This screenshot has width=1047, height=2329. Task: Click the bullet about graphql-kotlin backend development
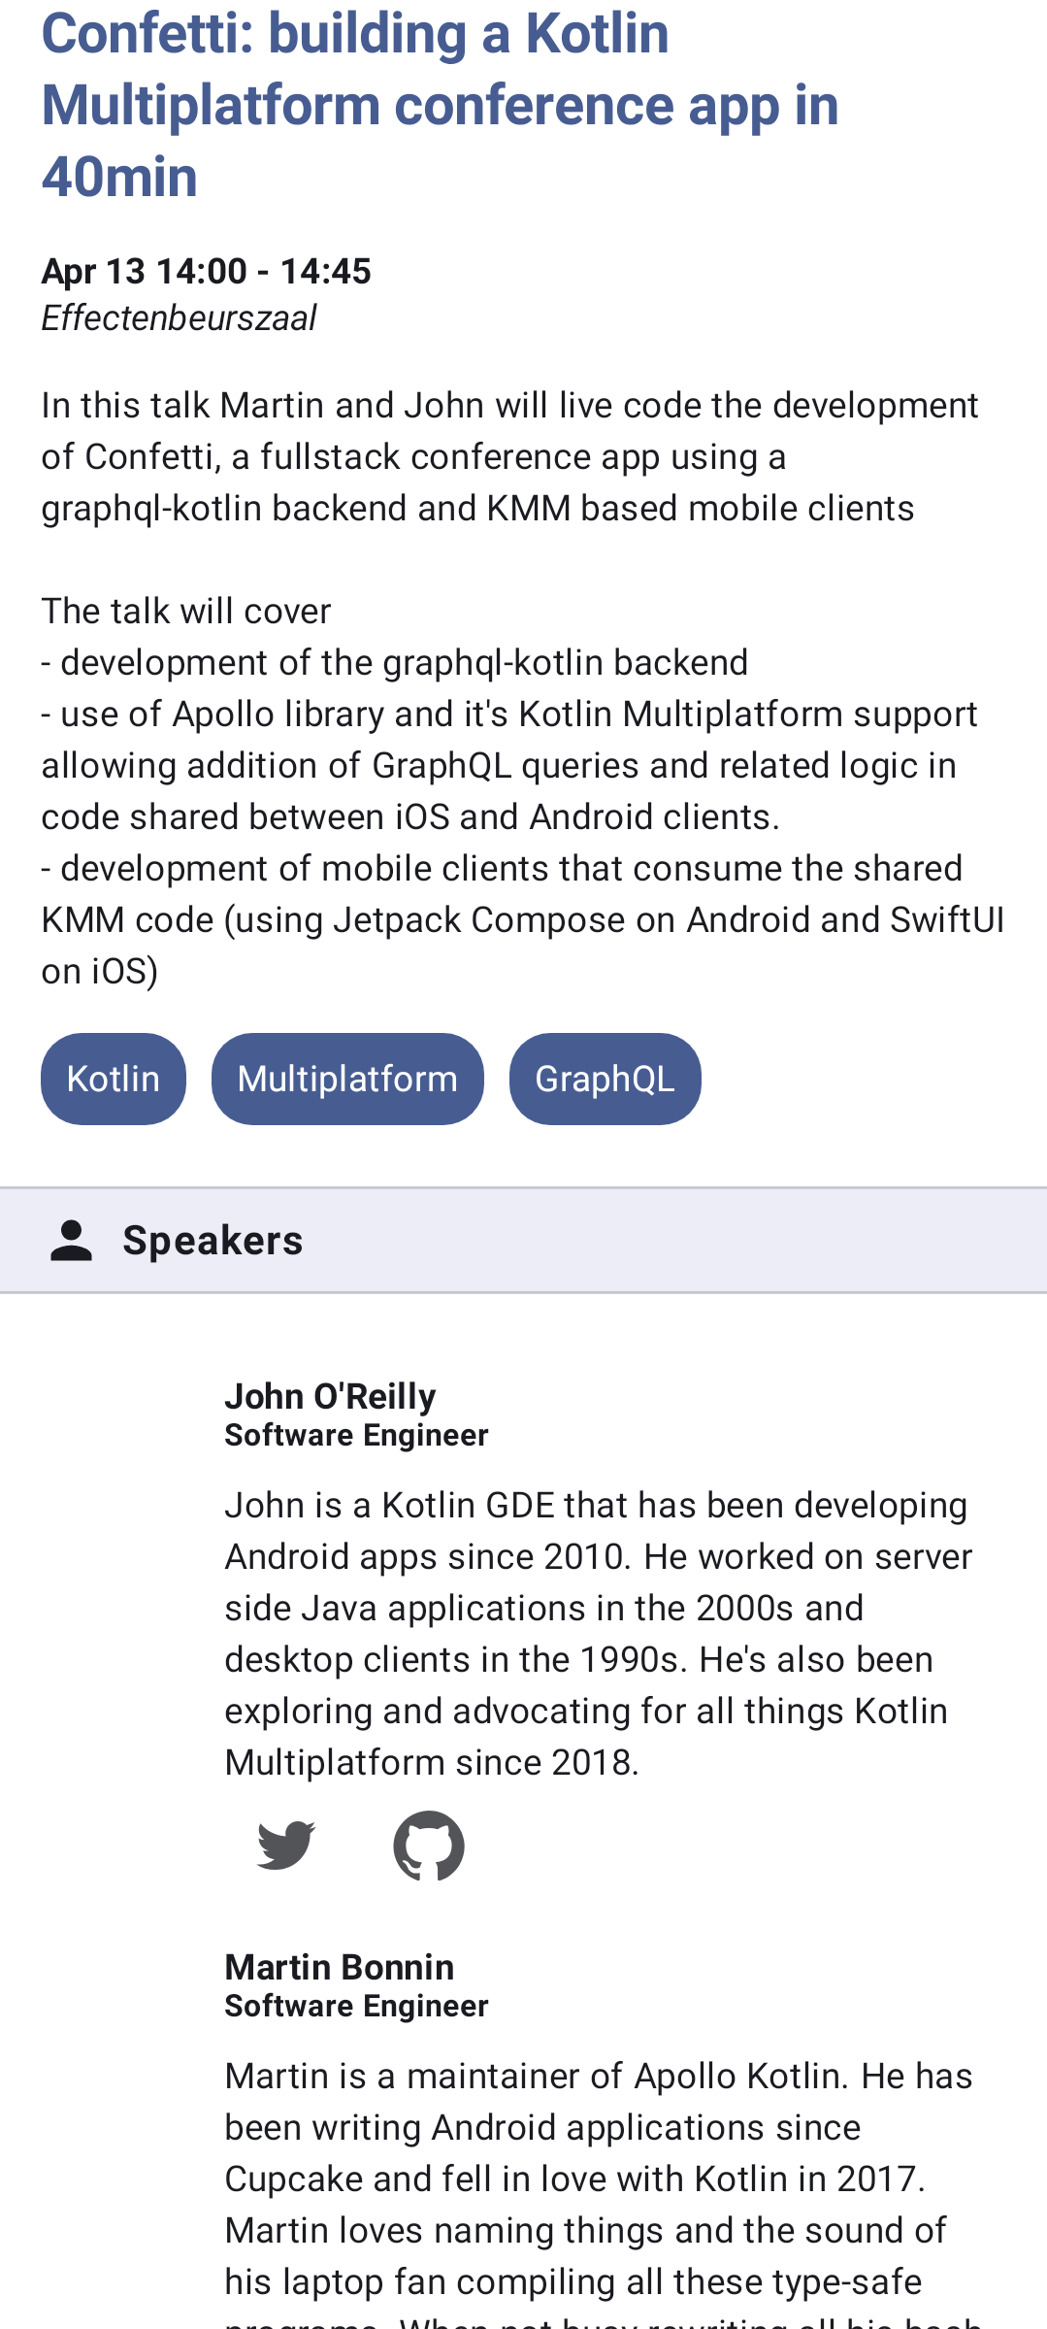[x=395, y=662]
